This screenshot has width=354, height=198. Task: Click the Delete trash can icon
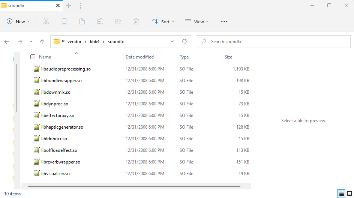tap(136, 21)
